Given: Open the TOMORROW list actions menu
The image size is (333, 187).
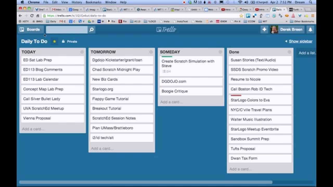Looking at the screenshot, I should (151, 52).
